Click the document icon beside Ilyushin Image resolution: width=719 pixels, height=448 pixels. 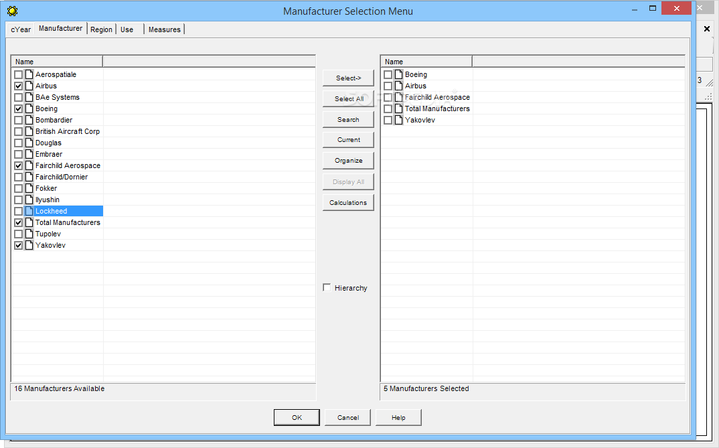29,200
